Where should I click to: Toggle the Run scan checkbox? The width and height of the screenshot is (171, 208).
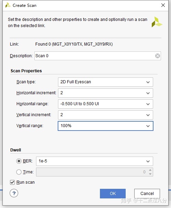(12, 182)
